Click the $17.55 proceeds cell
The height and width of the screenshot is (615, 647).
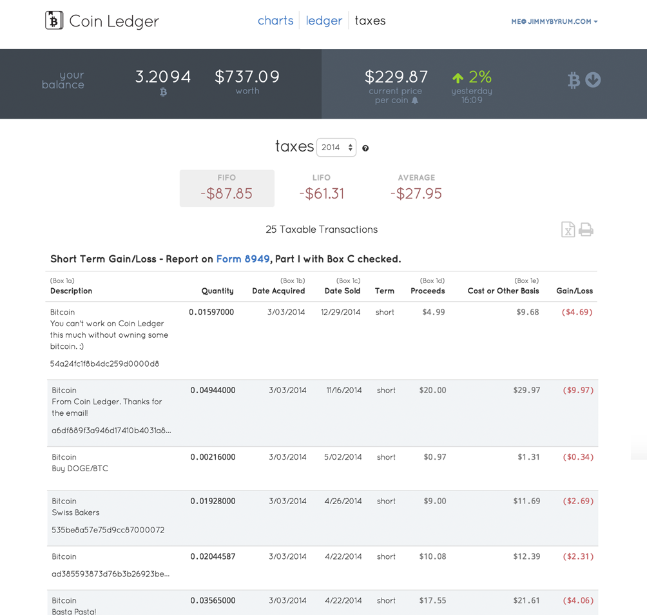[432, 601]
